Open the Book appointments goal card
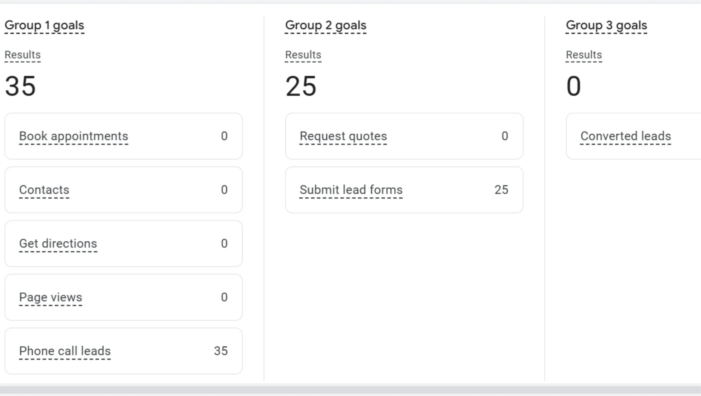701x396 pixels. tap(123, 136)
